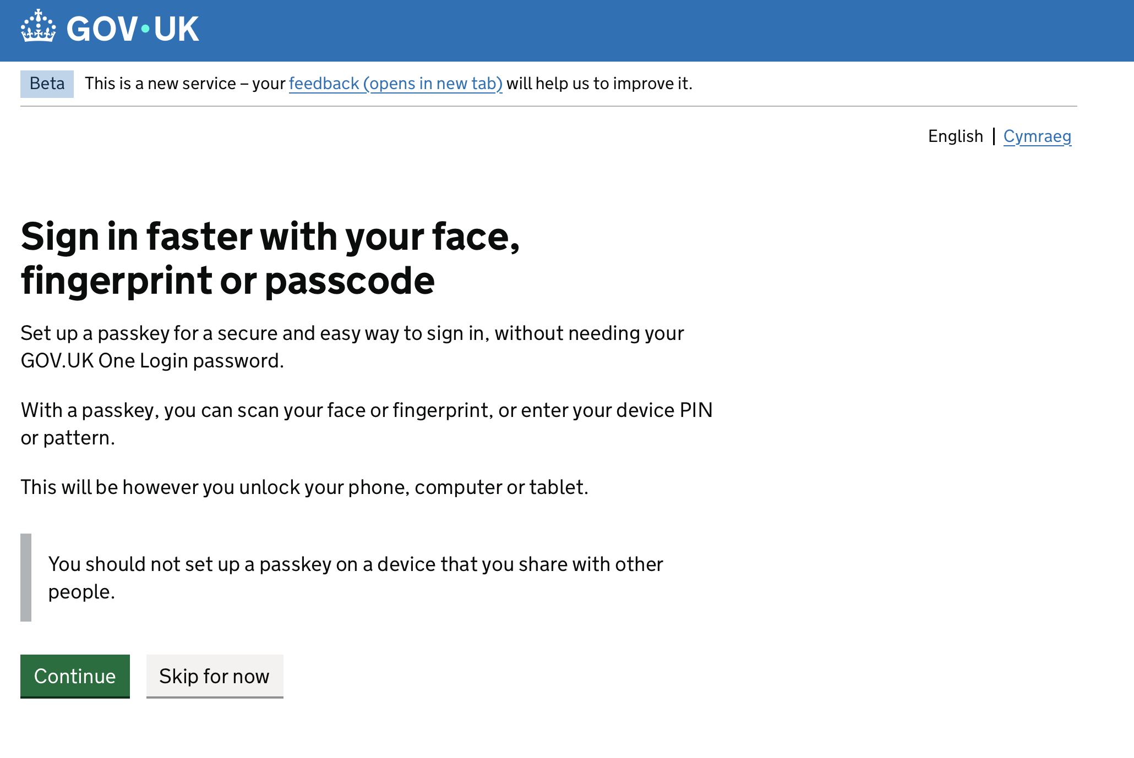Screen dimensions: 1134x758
Task: Click the horizontal rule under the Beta banner
Action: point(549,106)
